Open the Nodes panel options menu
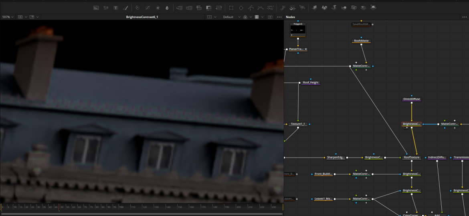Screen dimensions: 469x216 (x=465, y=17)
